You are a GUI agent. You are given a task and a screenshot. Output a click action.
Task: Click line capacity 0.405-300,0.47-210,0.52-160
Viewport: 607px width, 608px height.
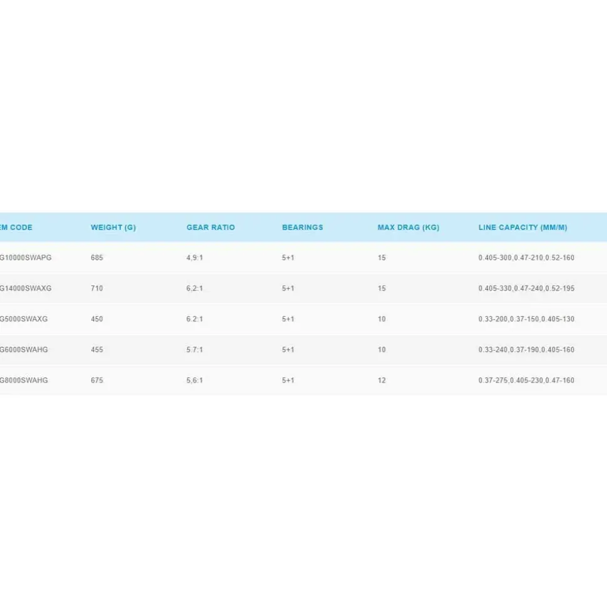coord(526,258)
